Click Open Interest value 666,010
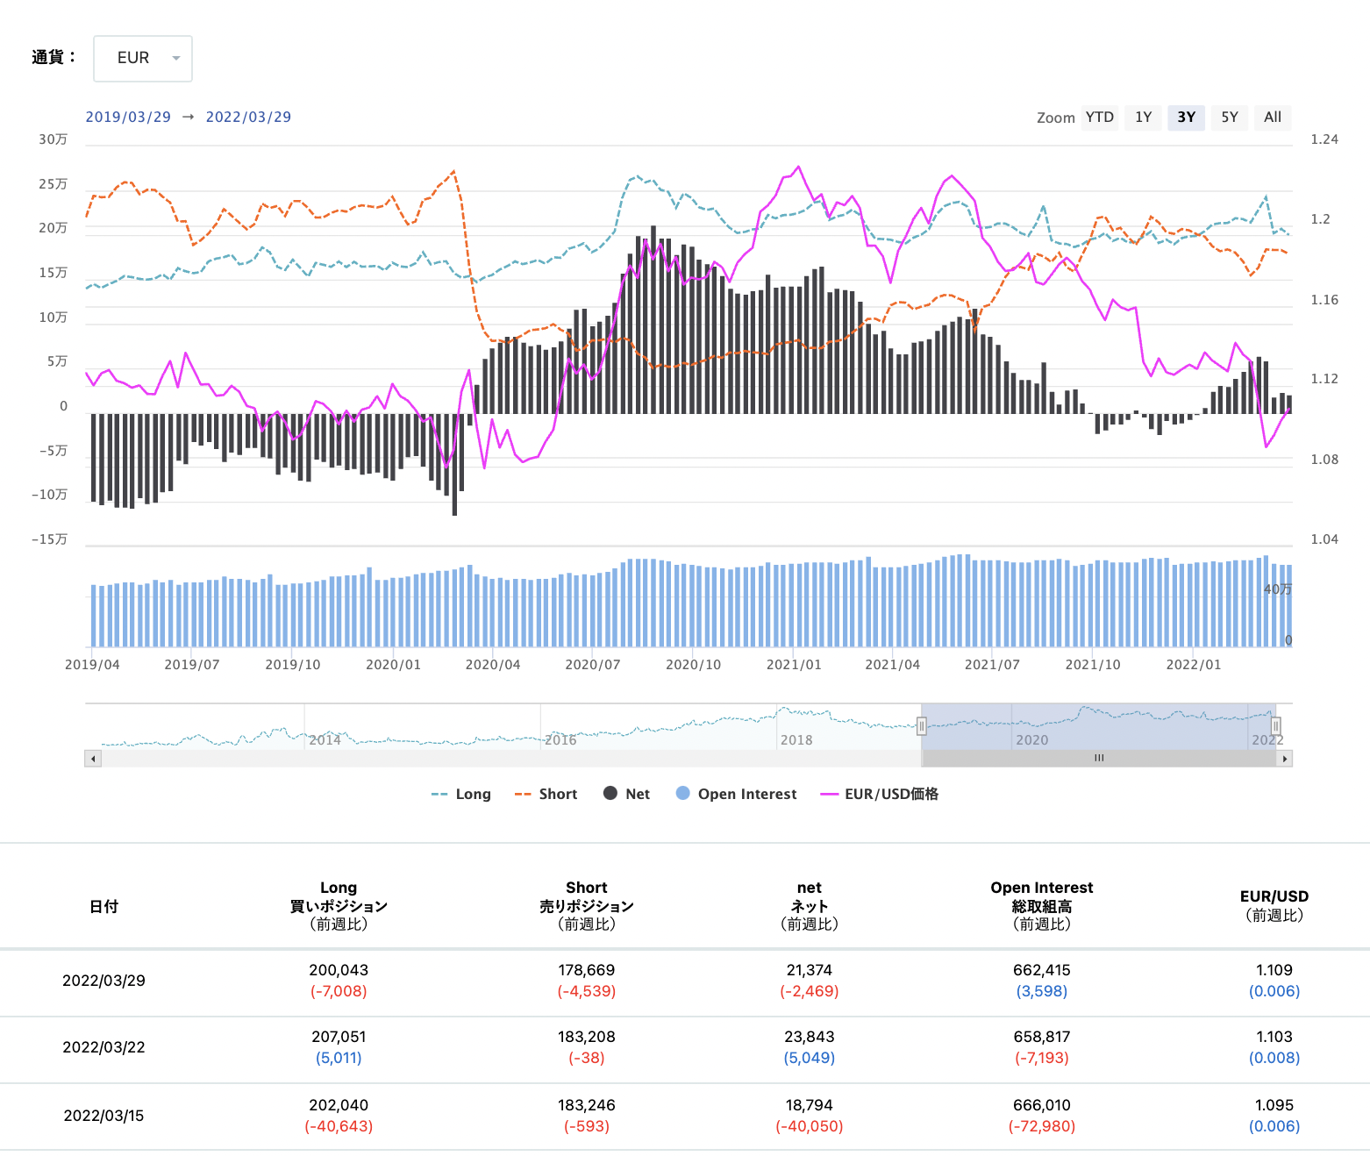The width and height of the screenshot is (1370, 1156). pos(1042,1105)
